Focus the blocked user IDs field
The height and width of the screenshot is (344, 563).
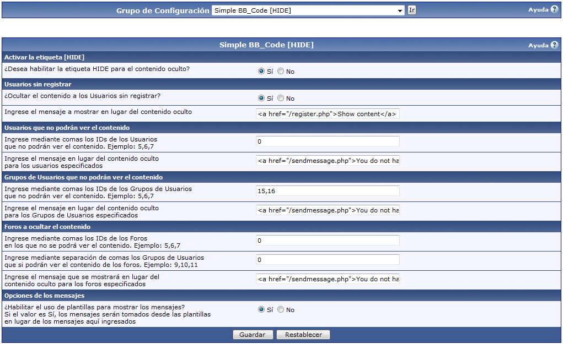coord(328,141)
